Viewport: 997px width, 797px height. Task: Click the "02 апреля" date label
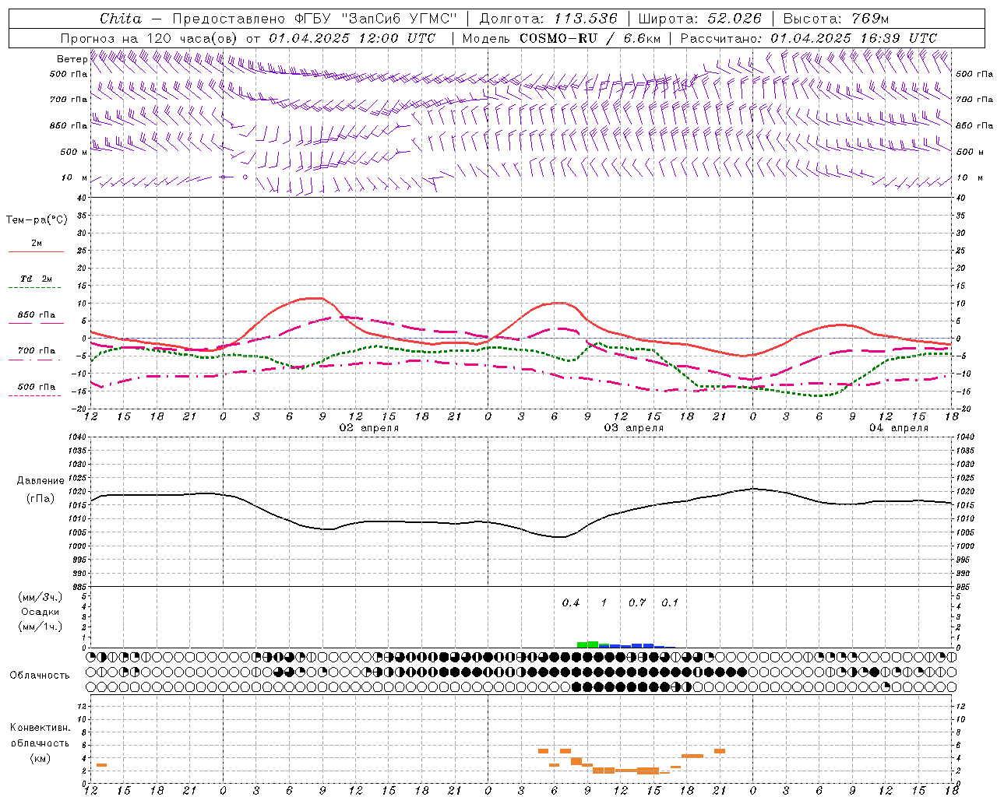tap(369, 428)
